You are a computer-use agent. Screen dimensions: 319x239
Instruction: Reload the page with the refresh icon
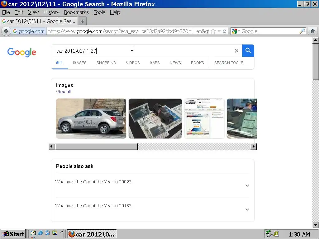tap(225, 31)
